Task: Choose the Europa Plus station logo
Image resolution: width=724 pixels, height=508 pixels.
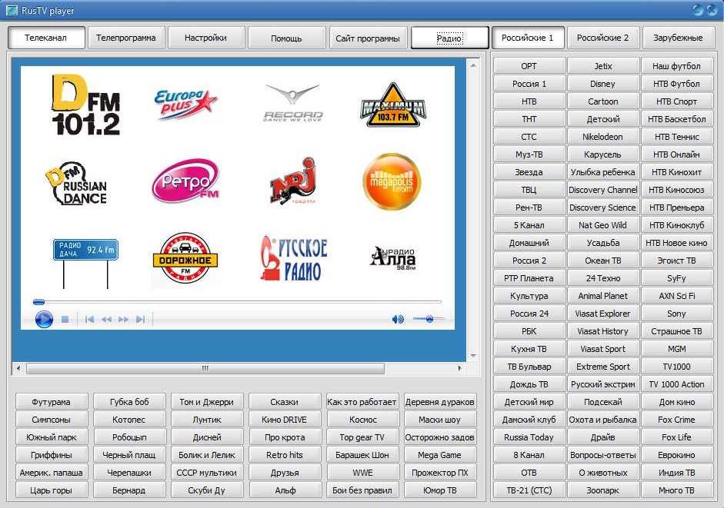Action: tap(185, 103)
